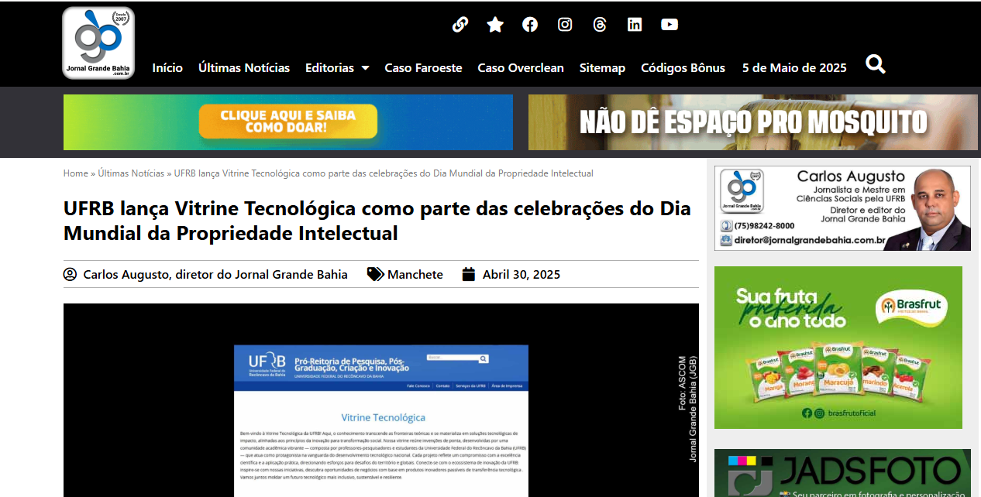Open the Caso Overclean menu item

[521, 68]
